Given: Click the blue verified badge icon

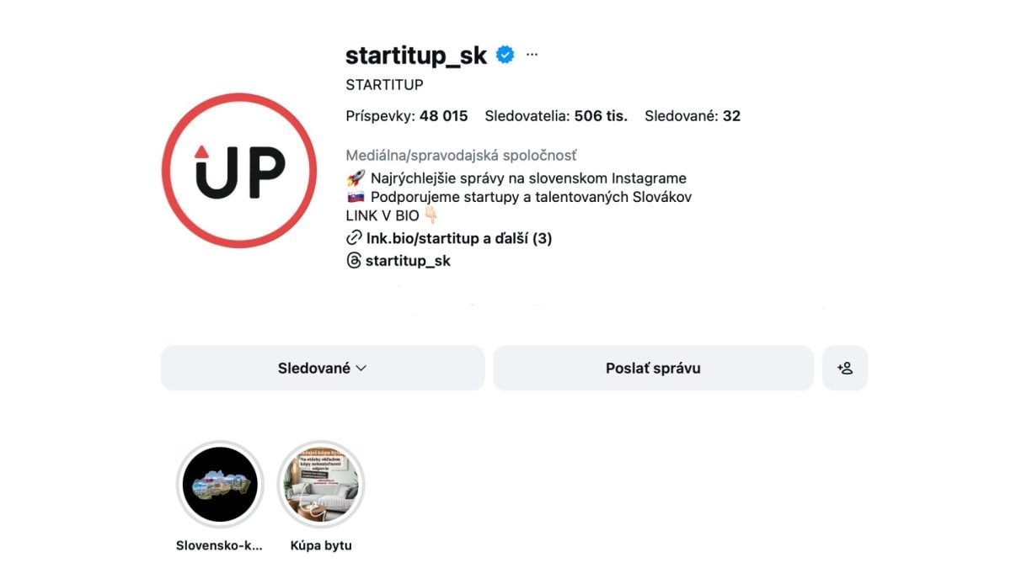Looking at the screenshot, I should pyautogui.click(x=505, y=56).
